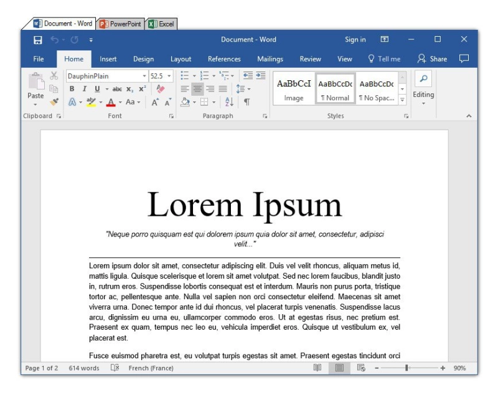Show or hide paragraph marks
498x395 pixels.
[x=247, y=102]
